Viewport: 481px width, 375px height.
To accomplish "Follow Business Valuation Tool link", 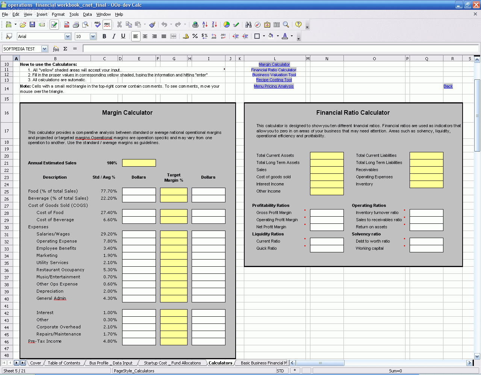I will point(274,75).
